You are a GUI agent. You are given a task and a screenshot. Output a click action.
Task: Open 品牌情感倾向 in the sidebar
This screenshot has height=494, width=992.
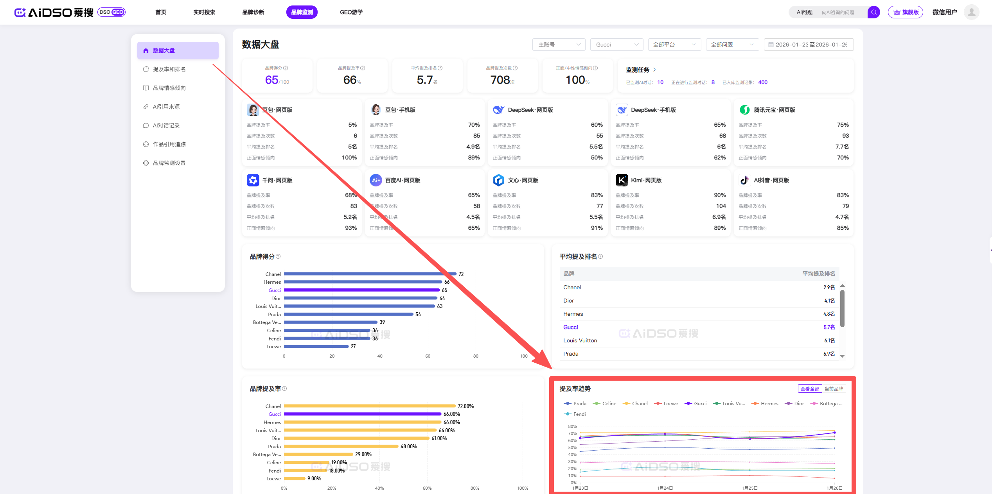click(x=169, y=88)
